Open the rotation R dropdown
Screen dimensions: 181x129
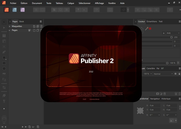(159, 115)
